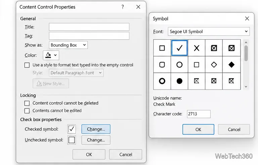Expand the Color picker arrow
The image size is (258, 165).
pyautogui.click(x=55, y=55)
